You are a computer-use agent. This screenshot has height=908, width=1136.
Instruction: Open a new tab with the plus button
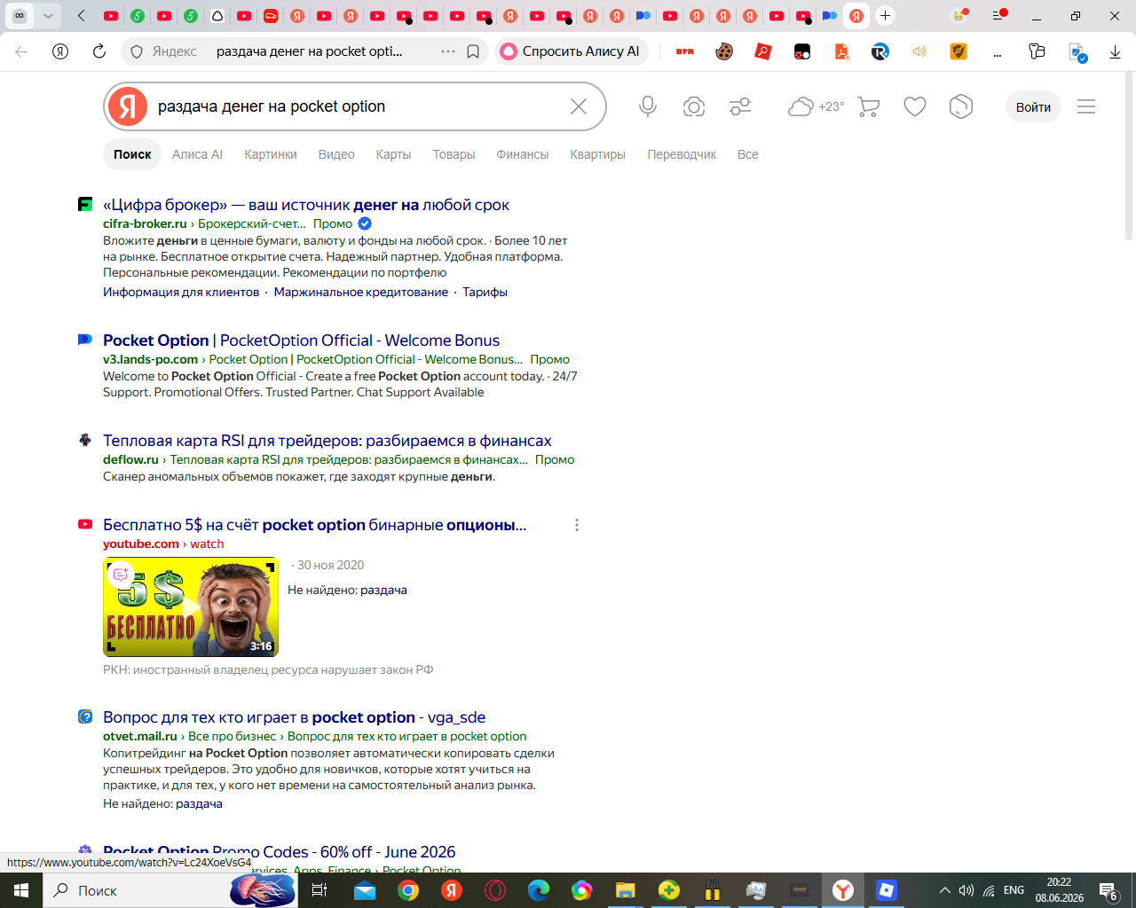click(x=885, y=15)
